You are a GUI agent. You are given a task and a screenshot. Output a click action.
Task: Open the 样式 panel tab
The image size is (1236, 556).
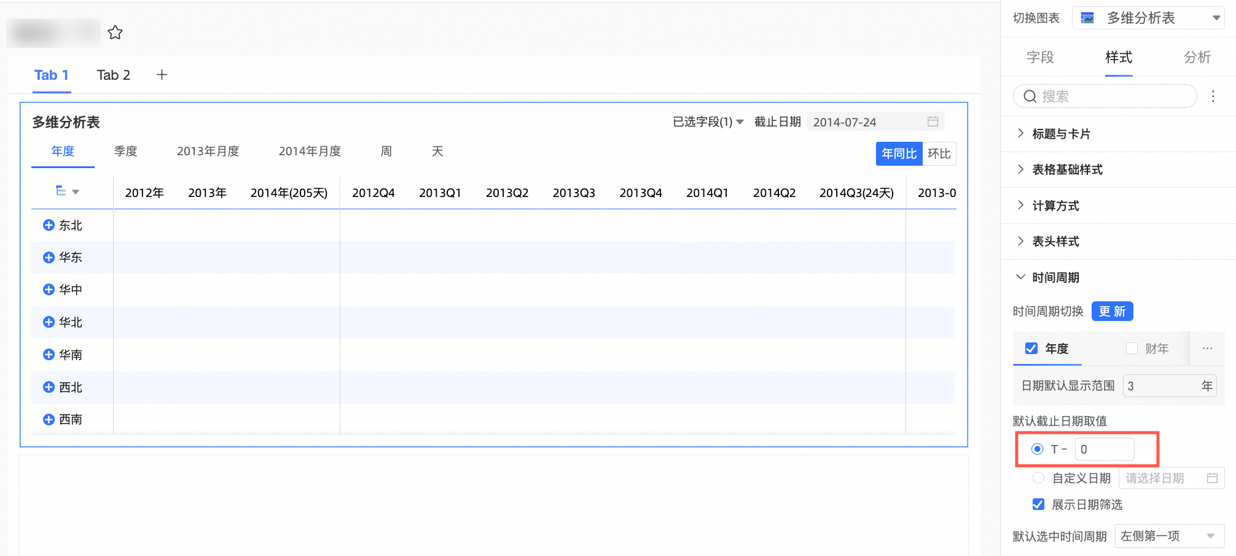[1119, 57]
